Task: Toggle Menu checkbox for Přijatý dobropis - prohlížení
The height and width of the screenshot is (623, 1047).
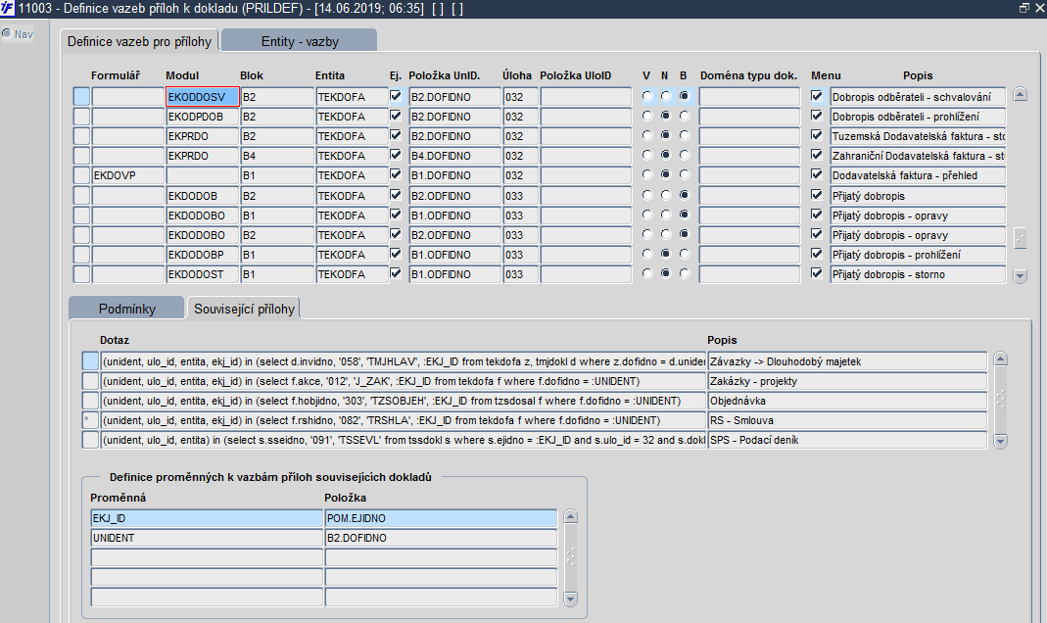Action: (x=817, y=254)
